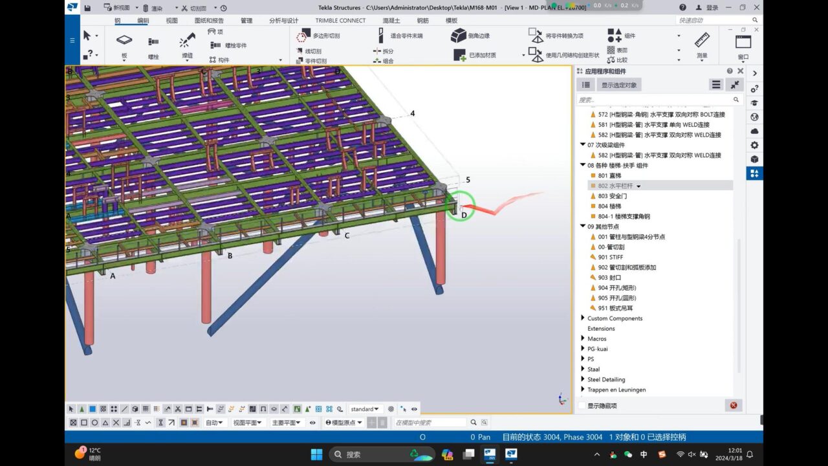Open the 组件 components tool

(x=622, y=36)
